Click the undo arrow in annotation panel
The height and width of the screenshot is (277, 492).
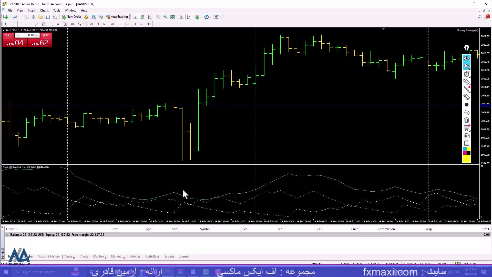pos(466,112)
